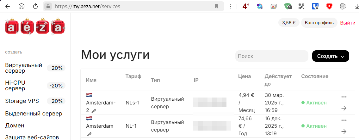Click the Поиск search field

coord(271,56)
